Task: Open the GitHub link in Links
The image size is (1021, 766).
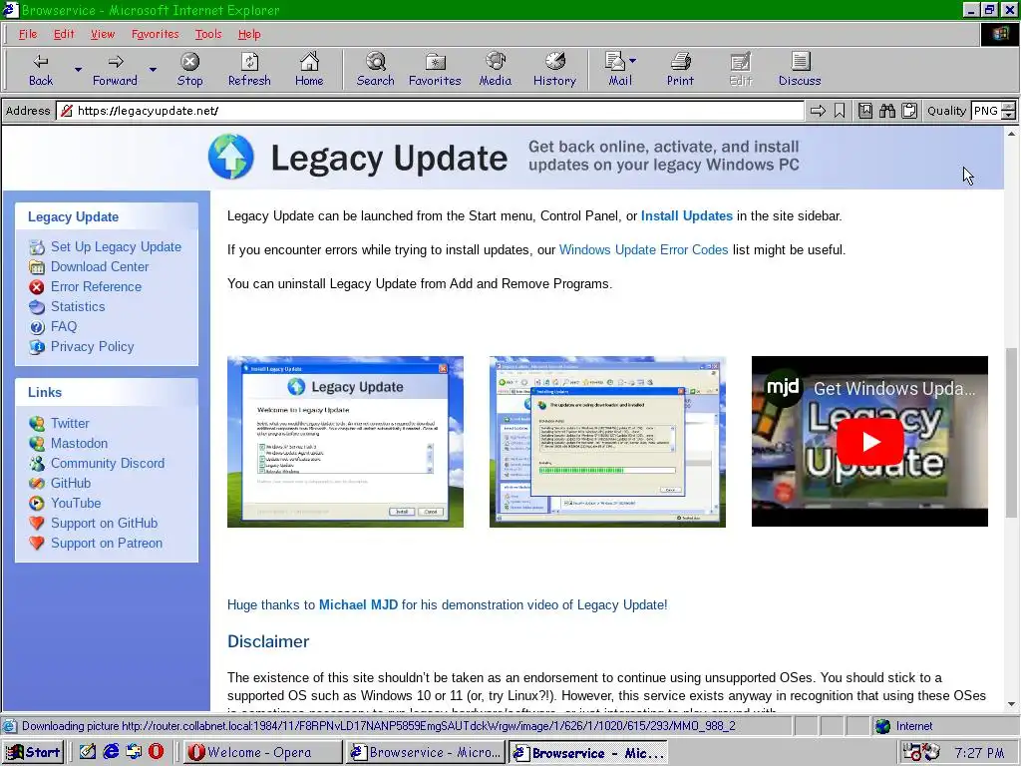Action: click(71, 484)
